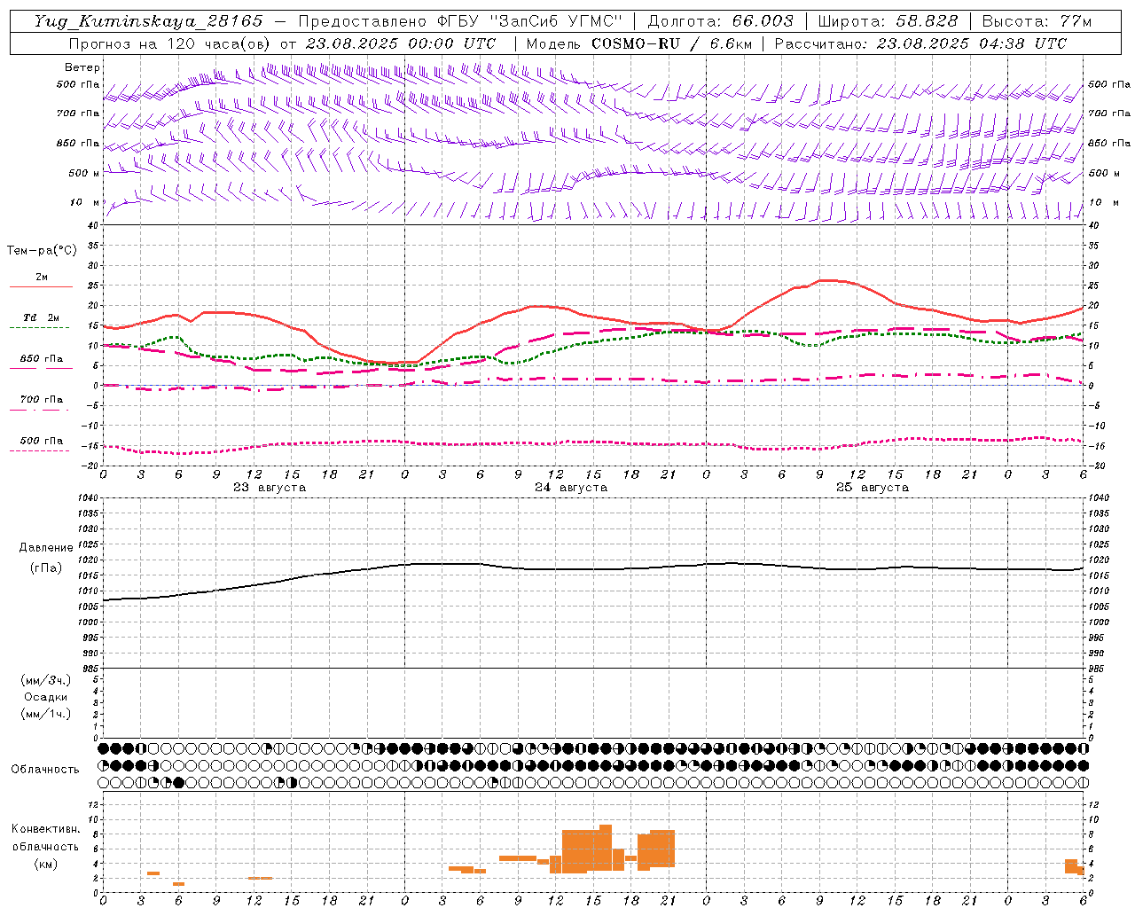This screenshot has height=908, width=1135.
Task: Click the '850 гПа' temperature legend entry
Action: tap(42, 359)
